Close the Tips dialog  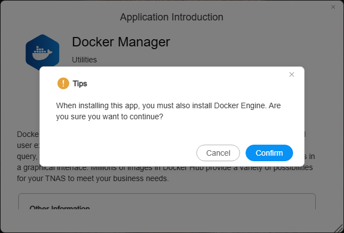point(291,75)
